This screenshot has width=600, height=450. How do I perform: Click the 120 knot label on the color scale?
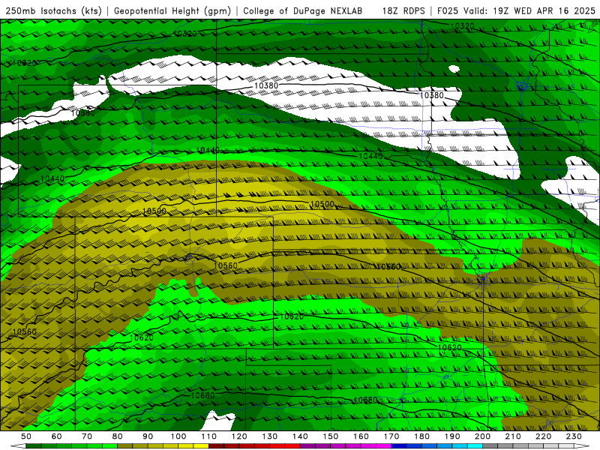point(239,436)
